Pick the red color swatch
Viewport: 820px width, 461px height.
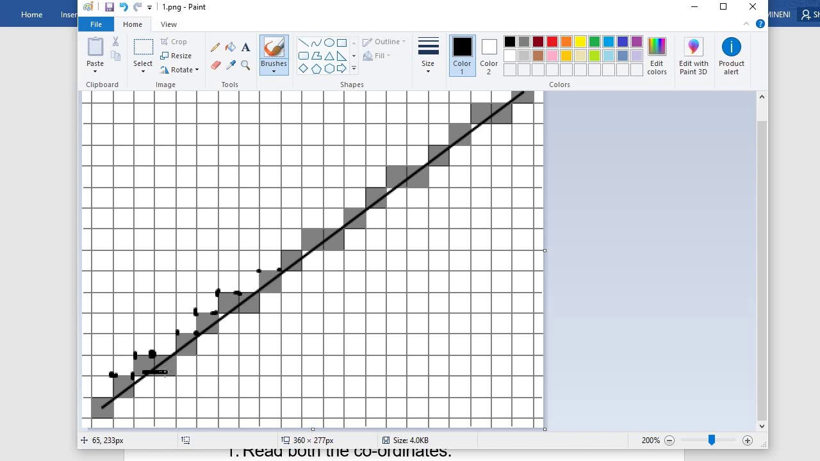coord(552,42)
